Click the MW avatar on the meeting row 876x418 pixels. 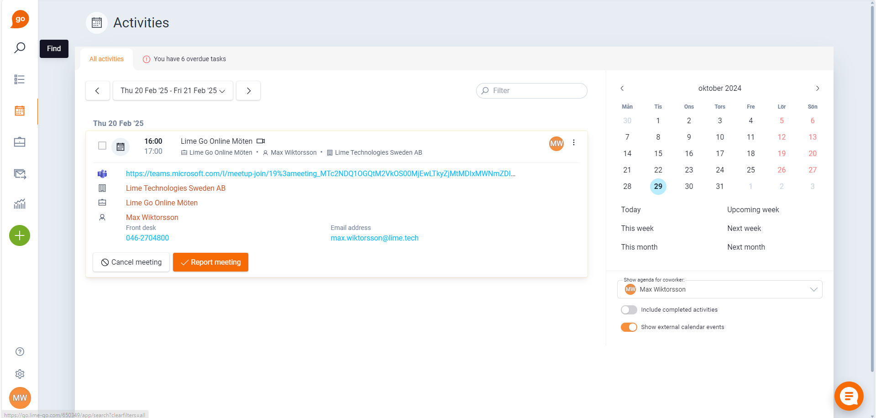click(556, 143)
